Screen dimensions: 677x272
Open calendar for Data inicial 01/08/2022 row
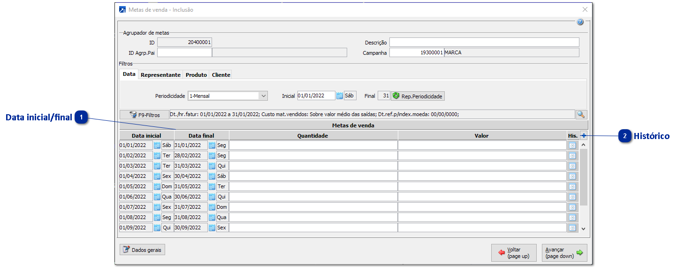(157, 218)
